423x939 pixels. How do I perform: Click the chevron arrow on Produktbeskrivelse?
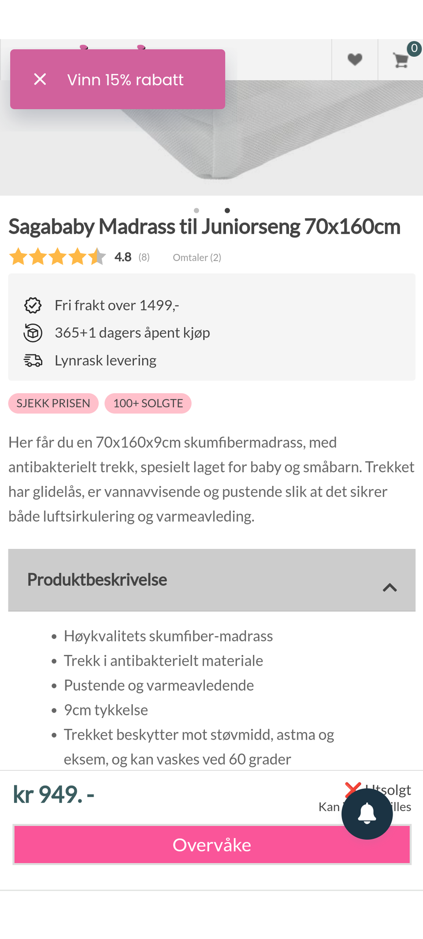pyautogui.click(x=390, y=587)
